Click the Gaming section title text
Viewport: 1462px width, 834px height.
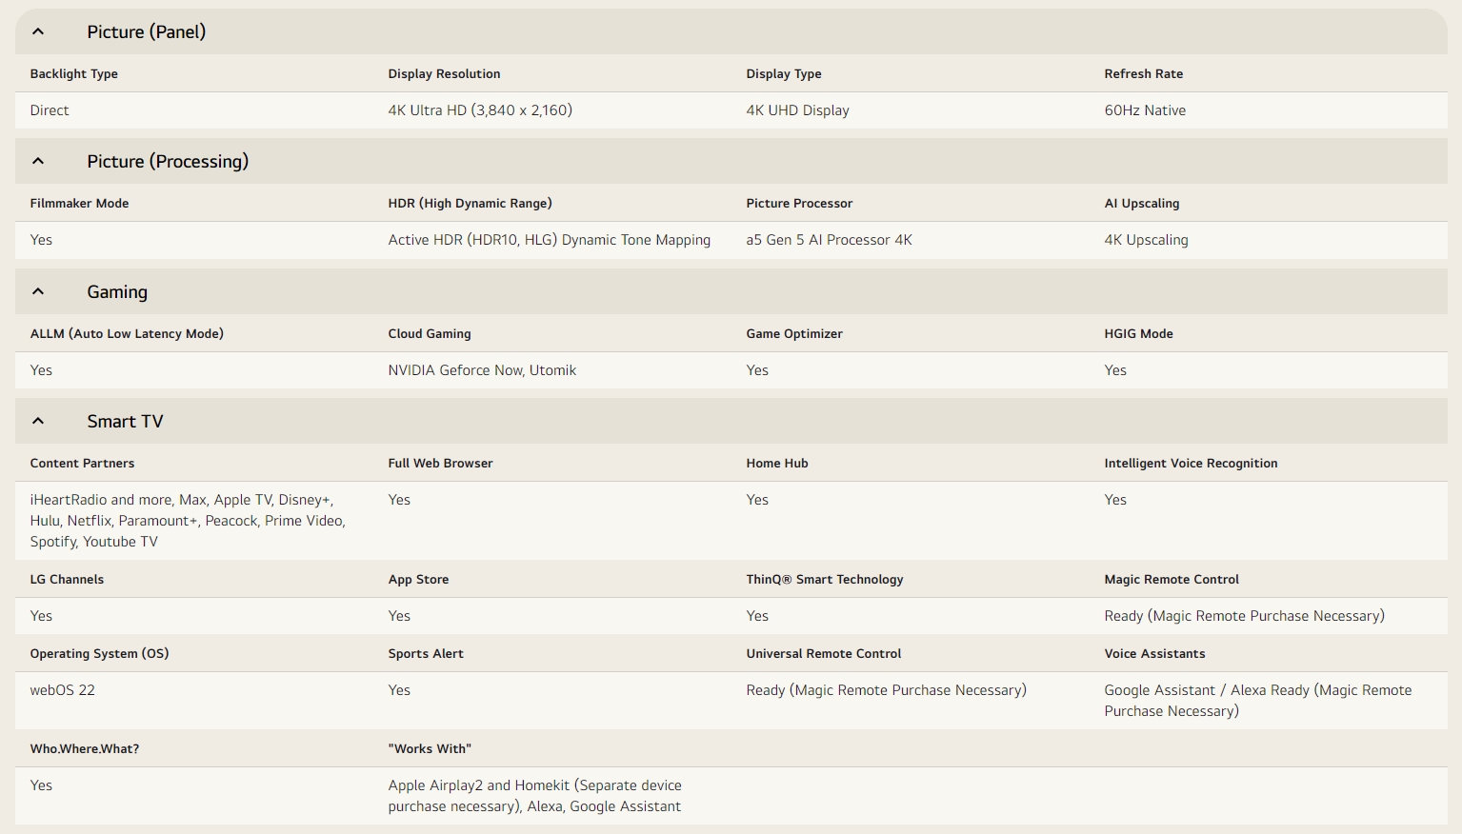coord(117,291)
